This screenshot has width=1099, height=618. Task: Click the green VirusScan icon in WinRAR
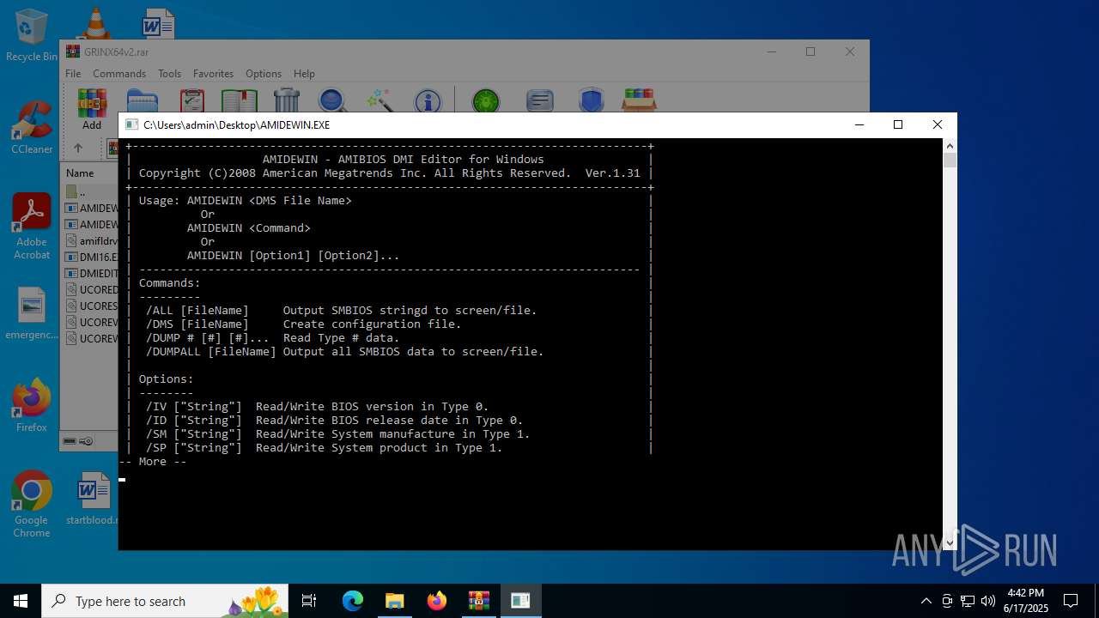point(486,101)
